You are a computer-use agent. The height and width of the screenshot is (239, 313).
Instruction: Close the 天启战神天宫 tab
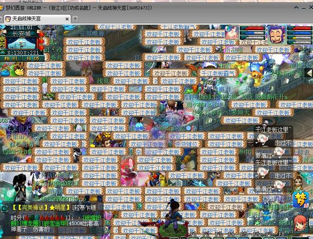pos(67,19)
